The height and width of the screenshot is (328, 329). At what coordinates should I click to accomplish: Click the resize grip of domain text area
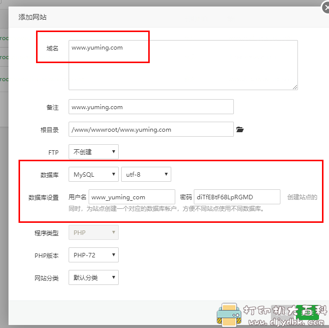(x=295, y=87)
